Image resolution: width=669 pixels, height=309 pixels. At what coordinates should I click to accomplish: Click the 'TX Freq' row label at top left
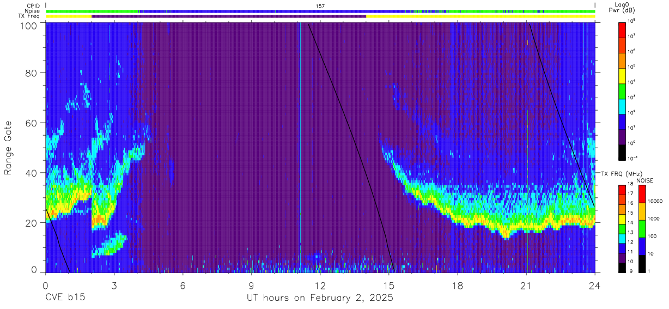[29, 16]
